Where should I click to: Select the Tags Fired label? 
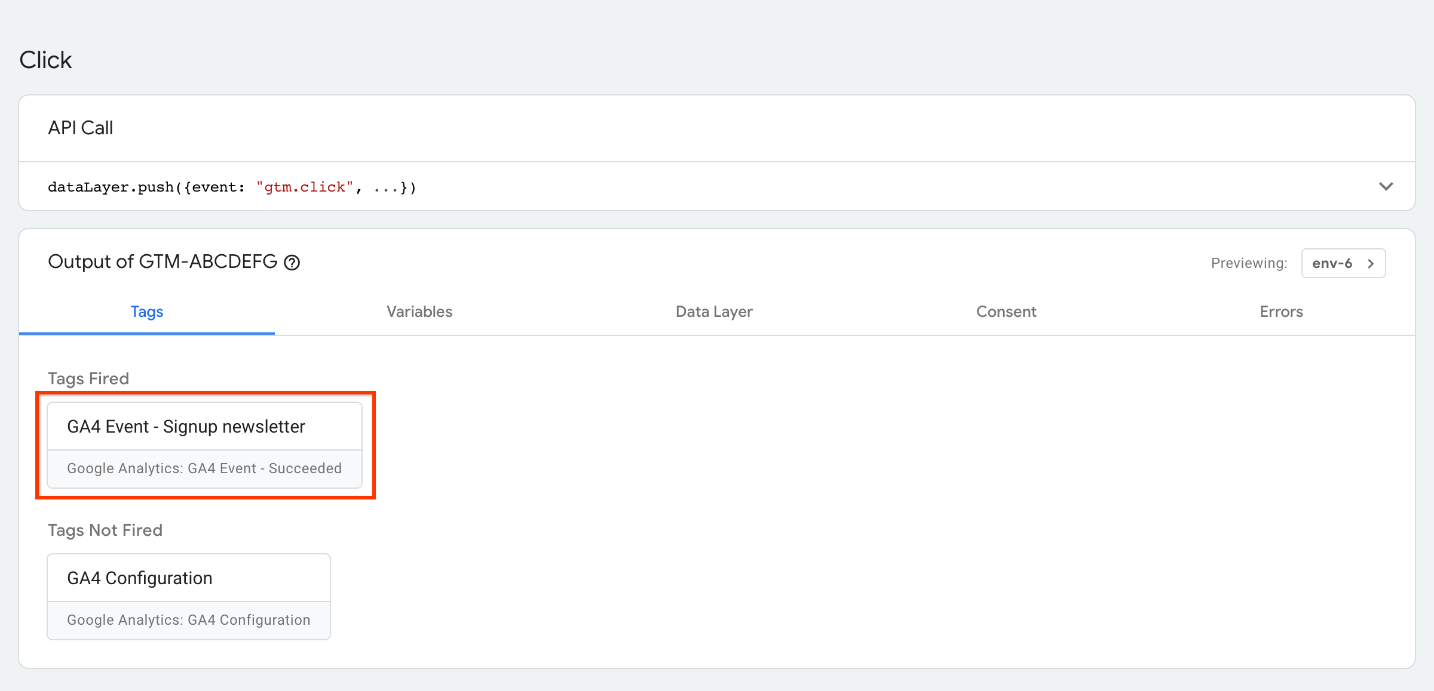[x=88, y=378]
